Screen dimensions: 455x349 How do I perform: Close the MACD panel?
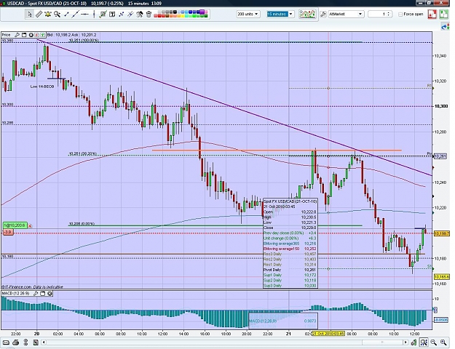(x=50, y=293)
